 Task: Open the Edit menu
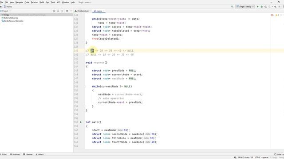click(6, 2)
